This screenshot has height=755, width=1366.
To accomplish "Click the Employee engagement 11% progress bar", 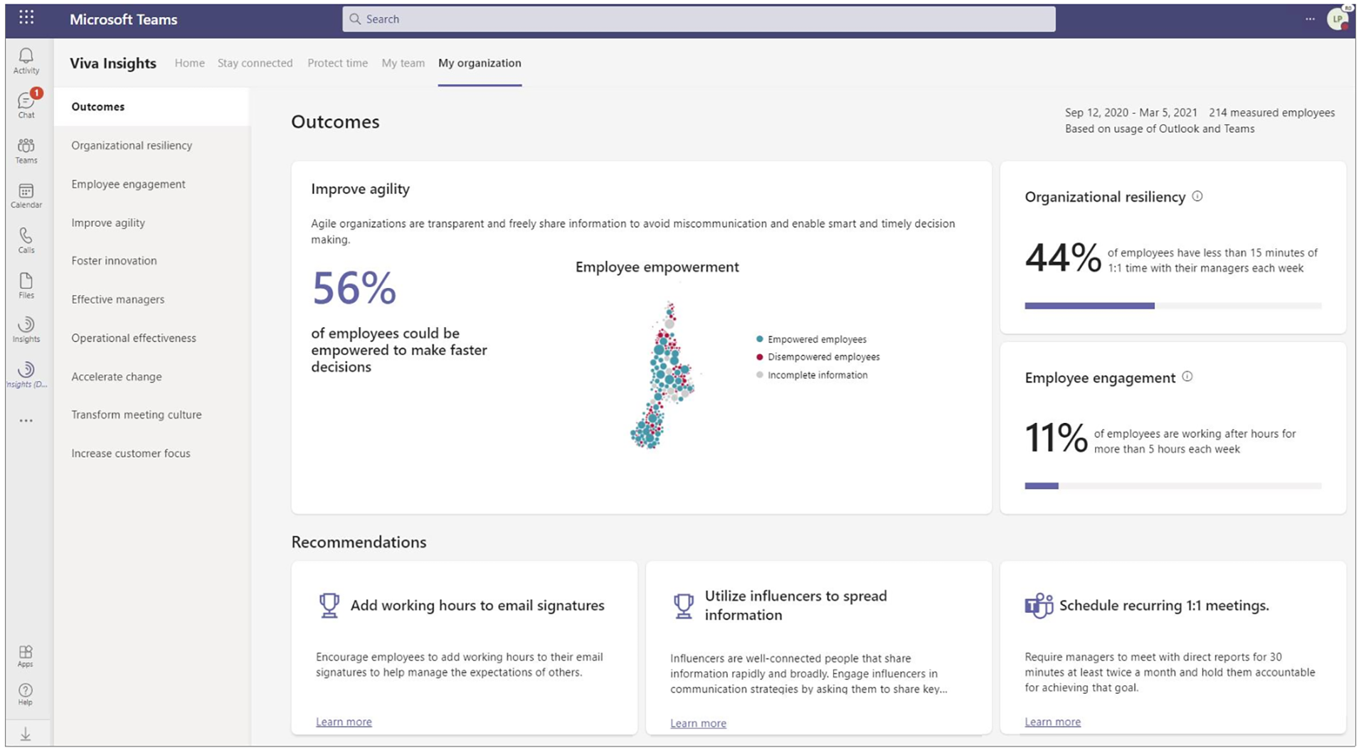I will [1173, 486].
